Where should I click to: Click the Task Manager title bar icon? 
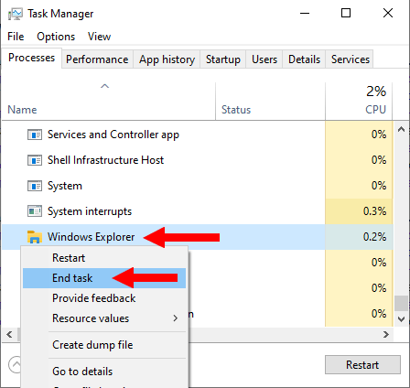tap(16, 14)
